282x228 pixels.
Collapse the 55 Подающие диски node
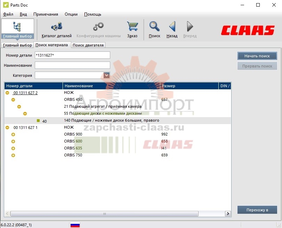pos(25,114)
